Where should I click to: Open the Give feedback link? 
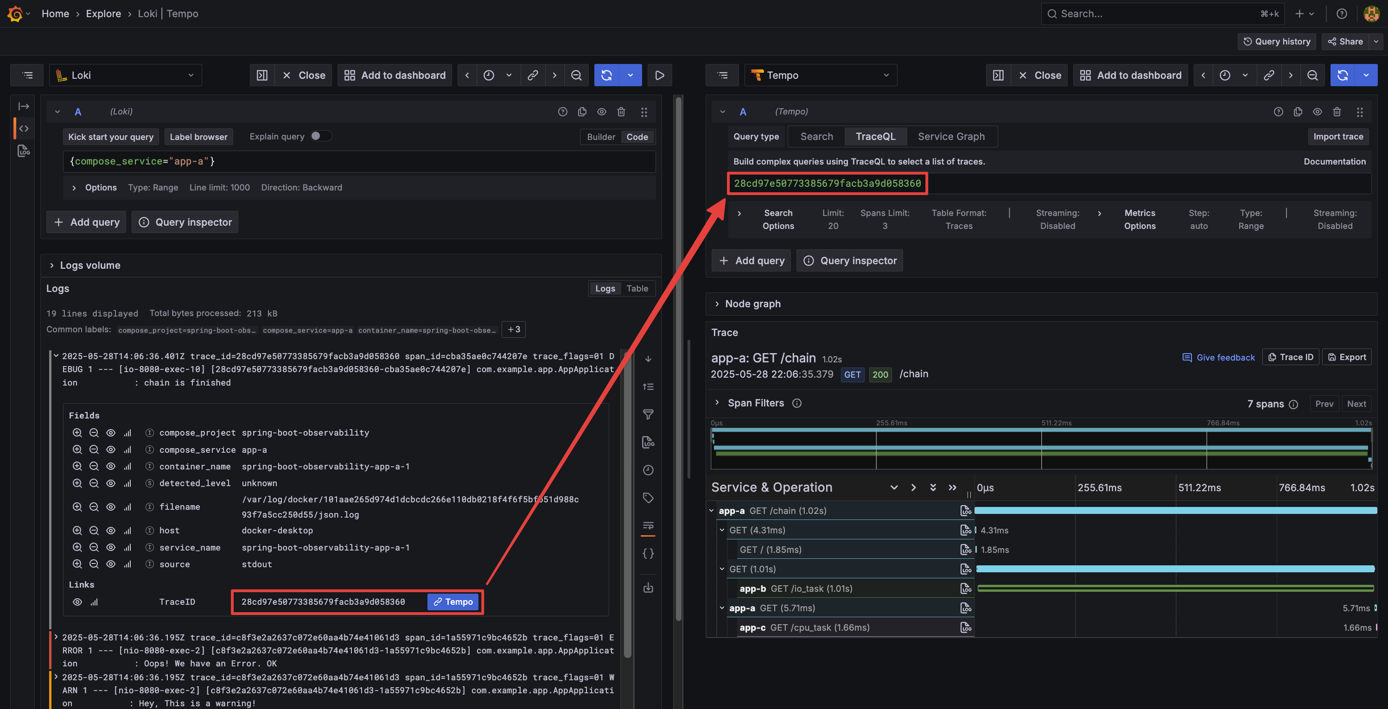click(1219, 358)
